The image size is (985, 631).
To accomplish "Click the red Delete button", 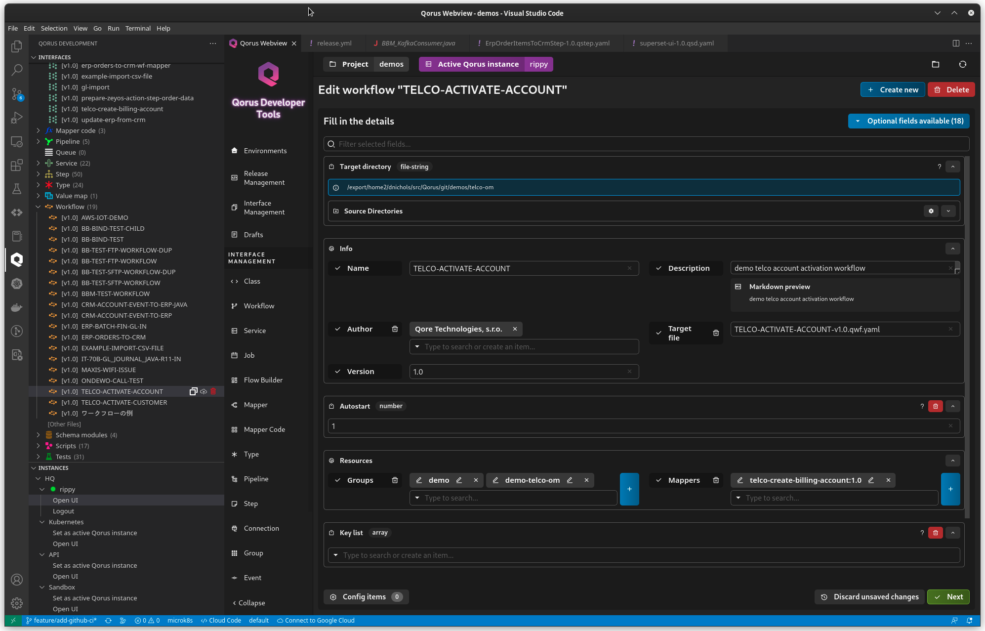I will (951, 89).
